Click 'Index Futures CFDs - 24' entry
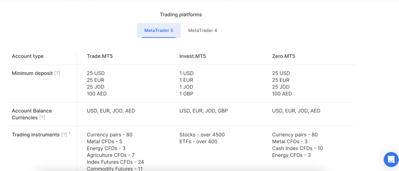The width and height of the screenshot is (399, 171). tap(115, 162)
